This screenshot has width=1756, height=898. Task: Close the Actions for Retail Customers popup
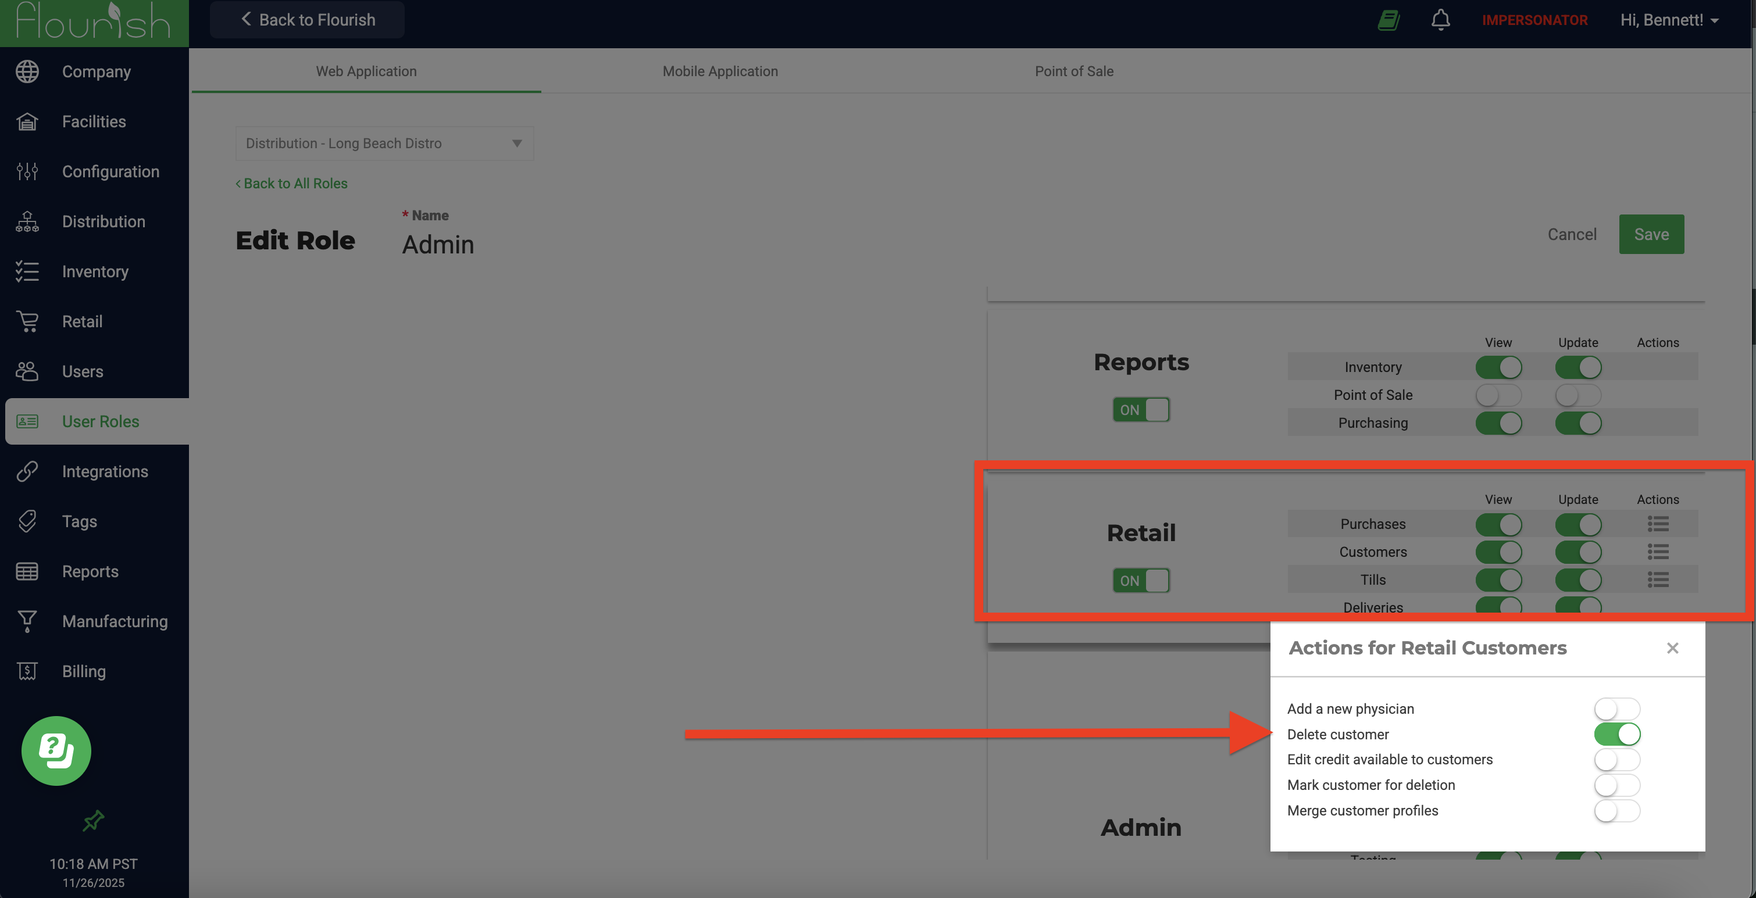pos(1672,648)
